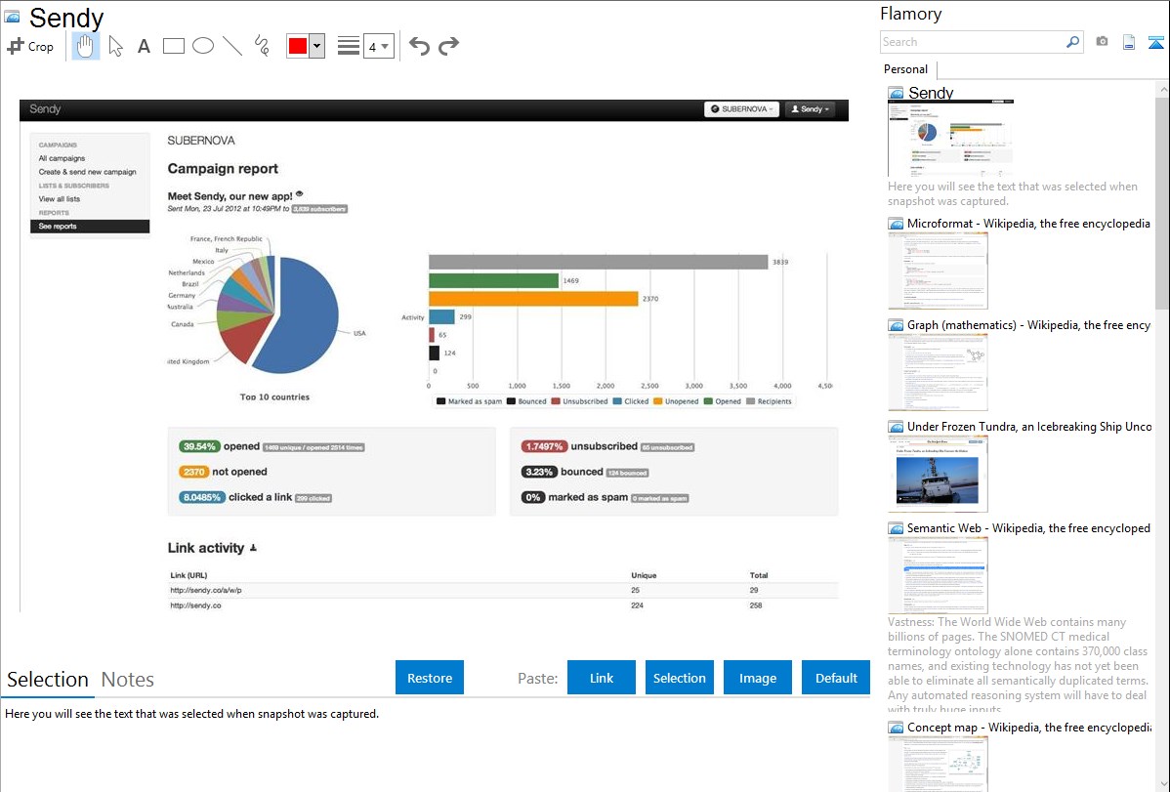
Task: Paste as Link
Action: [x=602, y=678]
